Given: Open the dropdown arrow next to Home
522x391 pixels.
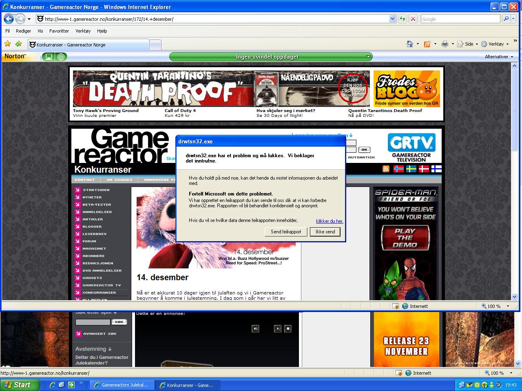Looking at the screenshot, I should [418, 44].
